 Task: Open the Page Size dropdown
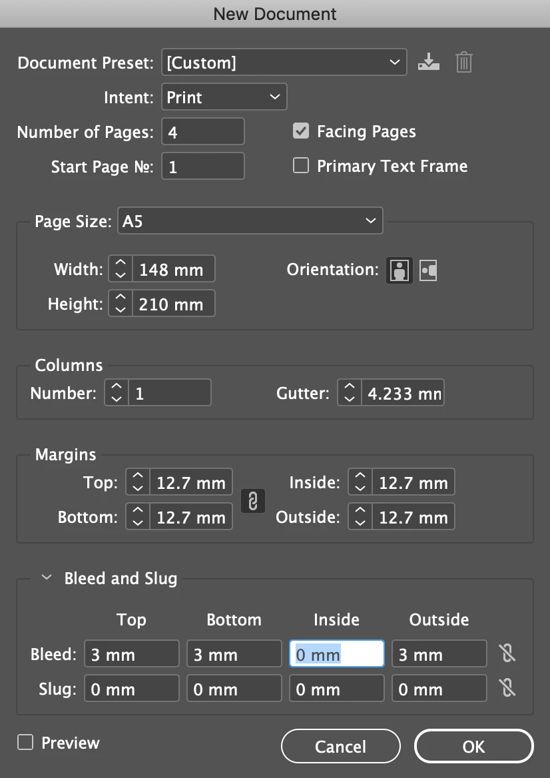[250, 220]
